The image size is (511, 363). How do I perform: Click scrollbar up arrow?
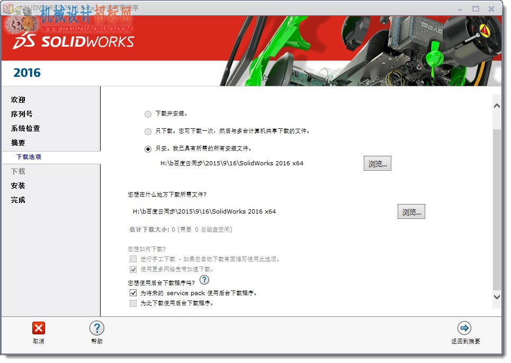[x=497, y=105]
